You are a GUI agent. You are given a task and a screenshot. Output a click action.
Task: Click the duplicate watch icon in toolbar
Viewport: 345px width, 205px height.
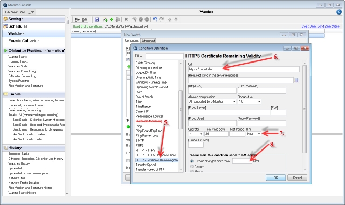click(118, 19)
